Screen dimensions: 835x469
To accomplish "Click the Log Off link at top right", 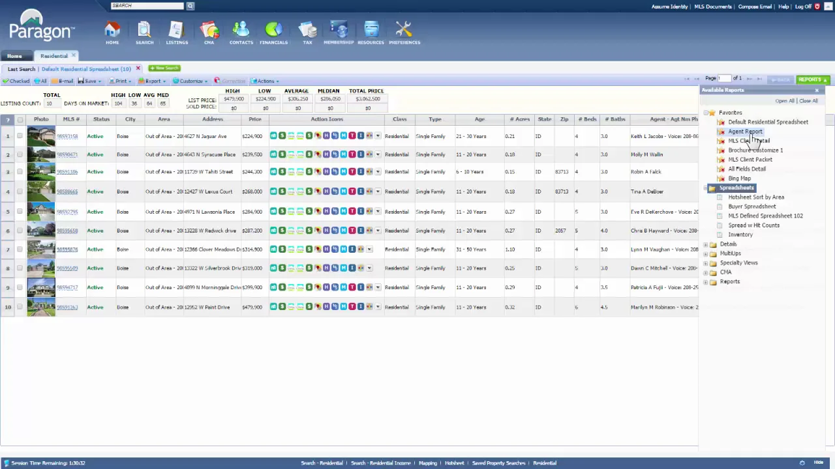I will [x=803, y=7].
